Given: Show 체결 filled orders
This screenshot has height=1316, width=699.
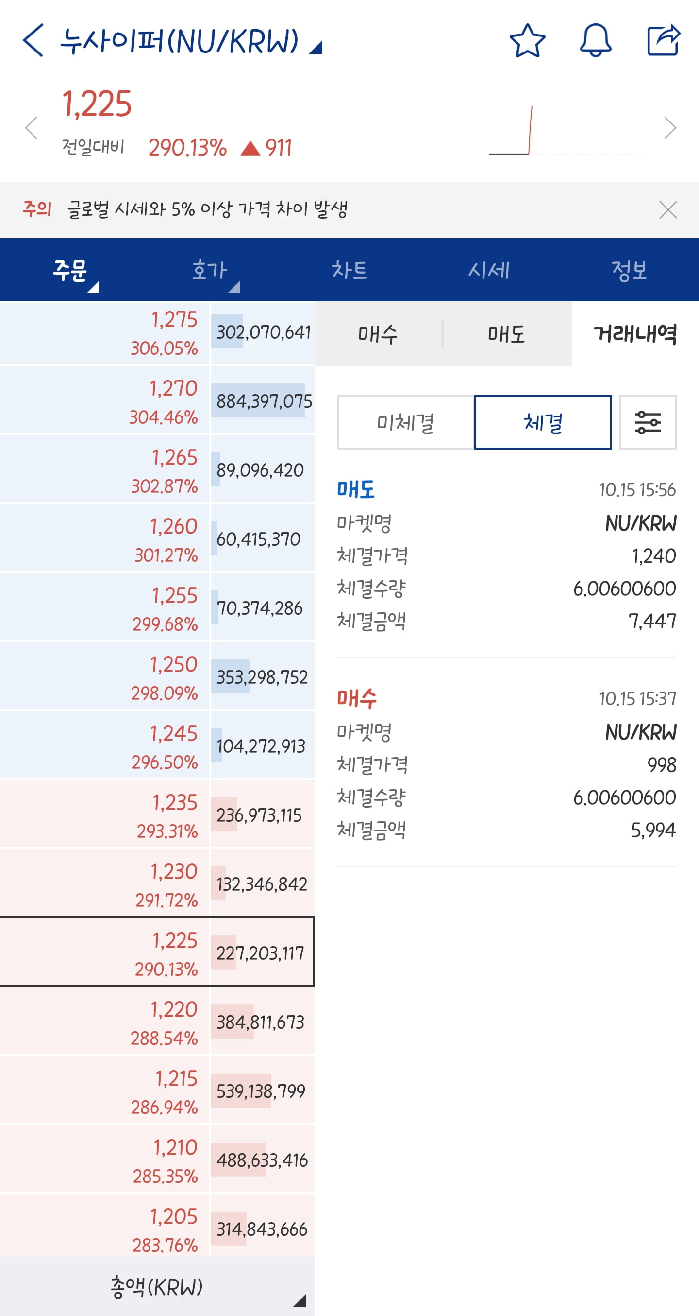Looking at the screenshot, I should 543,422.
